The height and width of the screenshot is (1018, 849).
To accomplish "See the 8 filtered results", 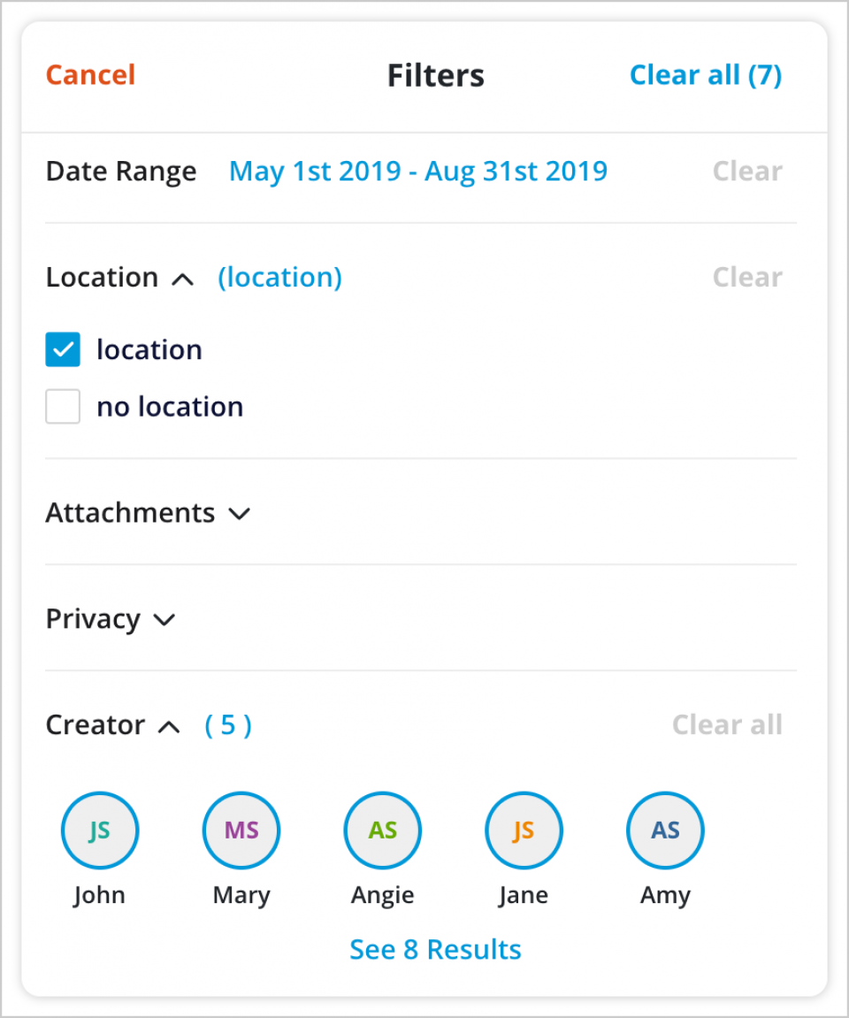I will (x=435, y=949).
